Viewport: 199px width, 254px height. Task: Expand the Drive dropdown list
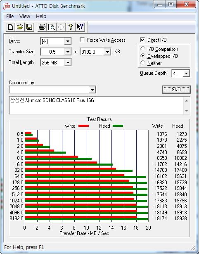tap(68, 41)
